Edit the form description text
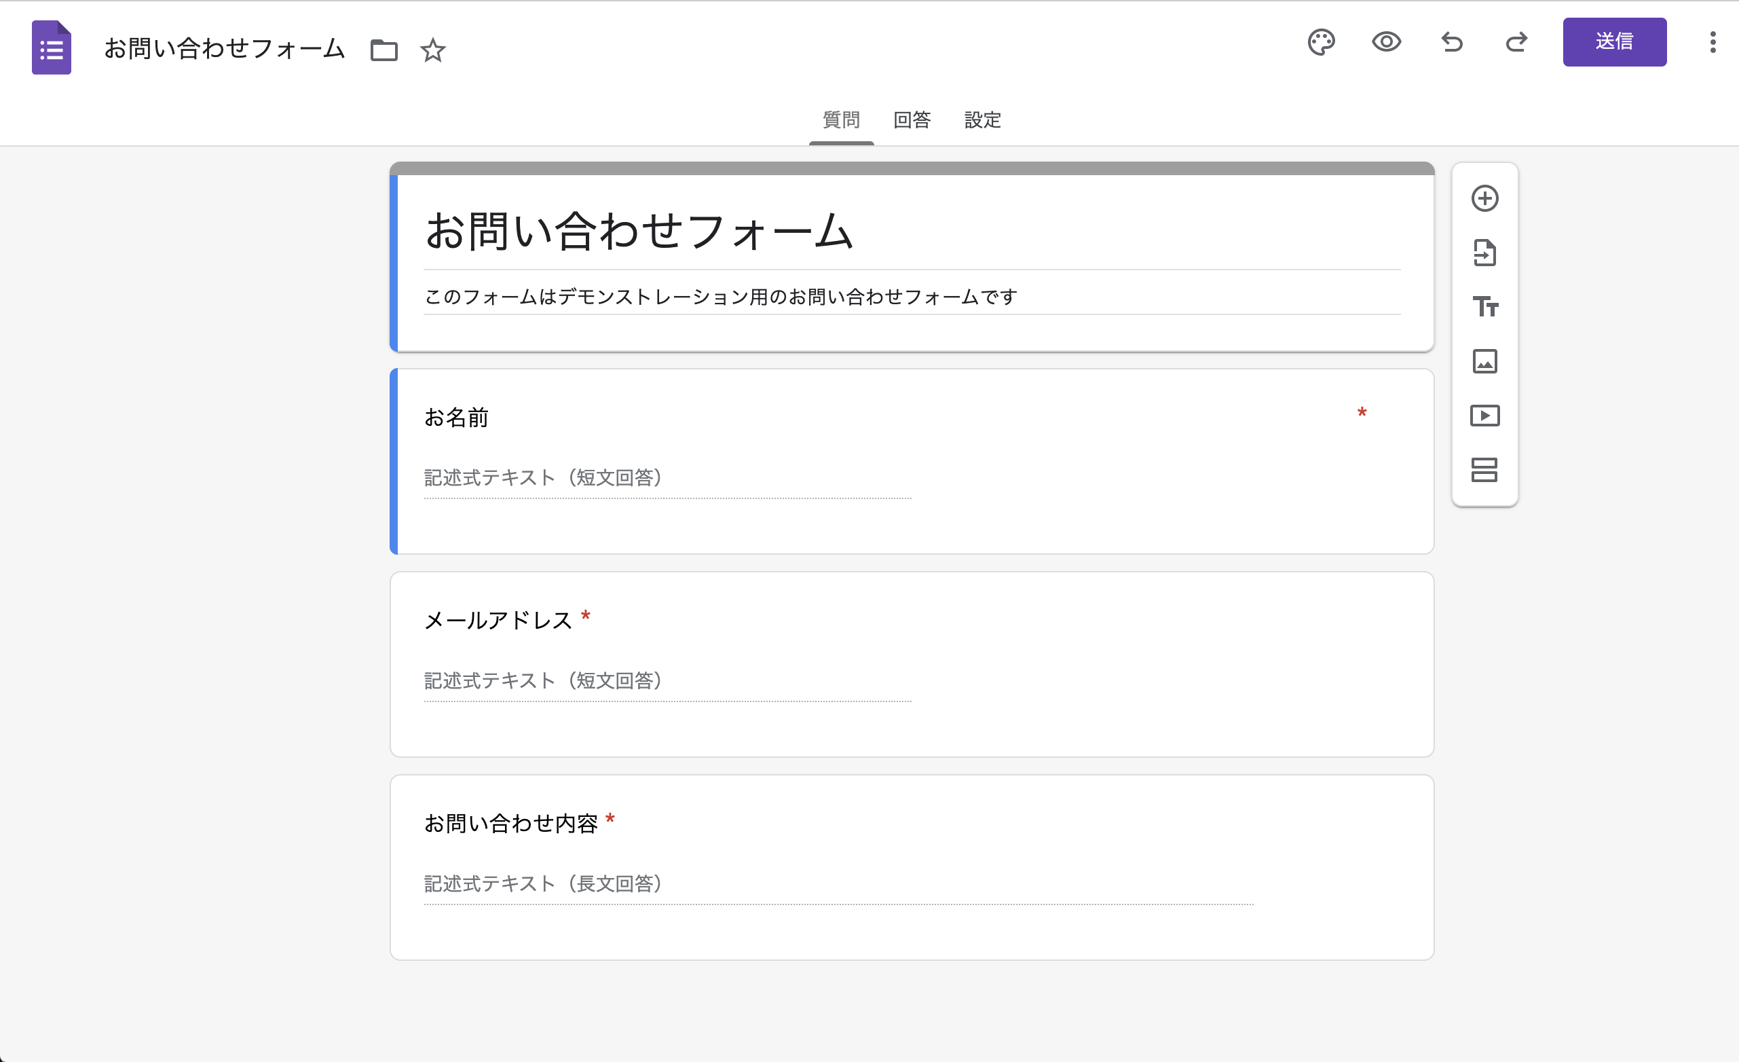Image resolution: width=1739 pixels, height=1062 pixels. [x=720, y=297]
